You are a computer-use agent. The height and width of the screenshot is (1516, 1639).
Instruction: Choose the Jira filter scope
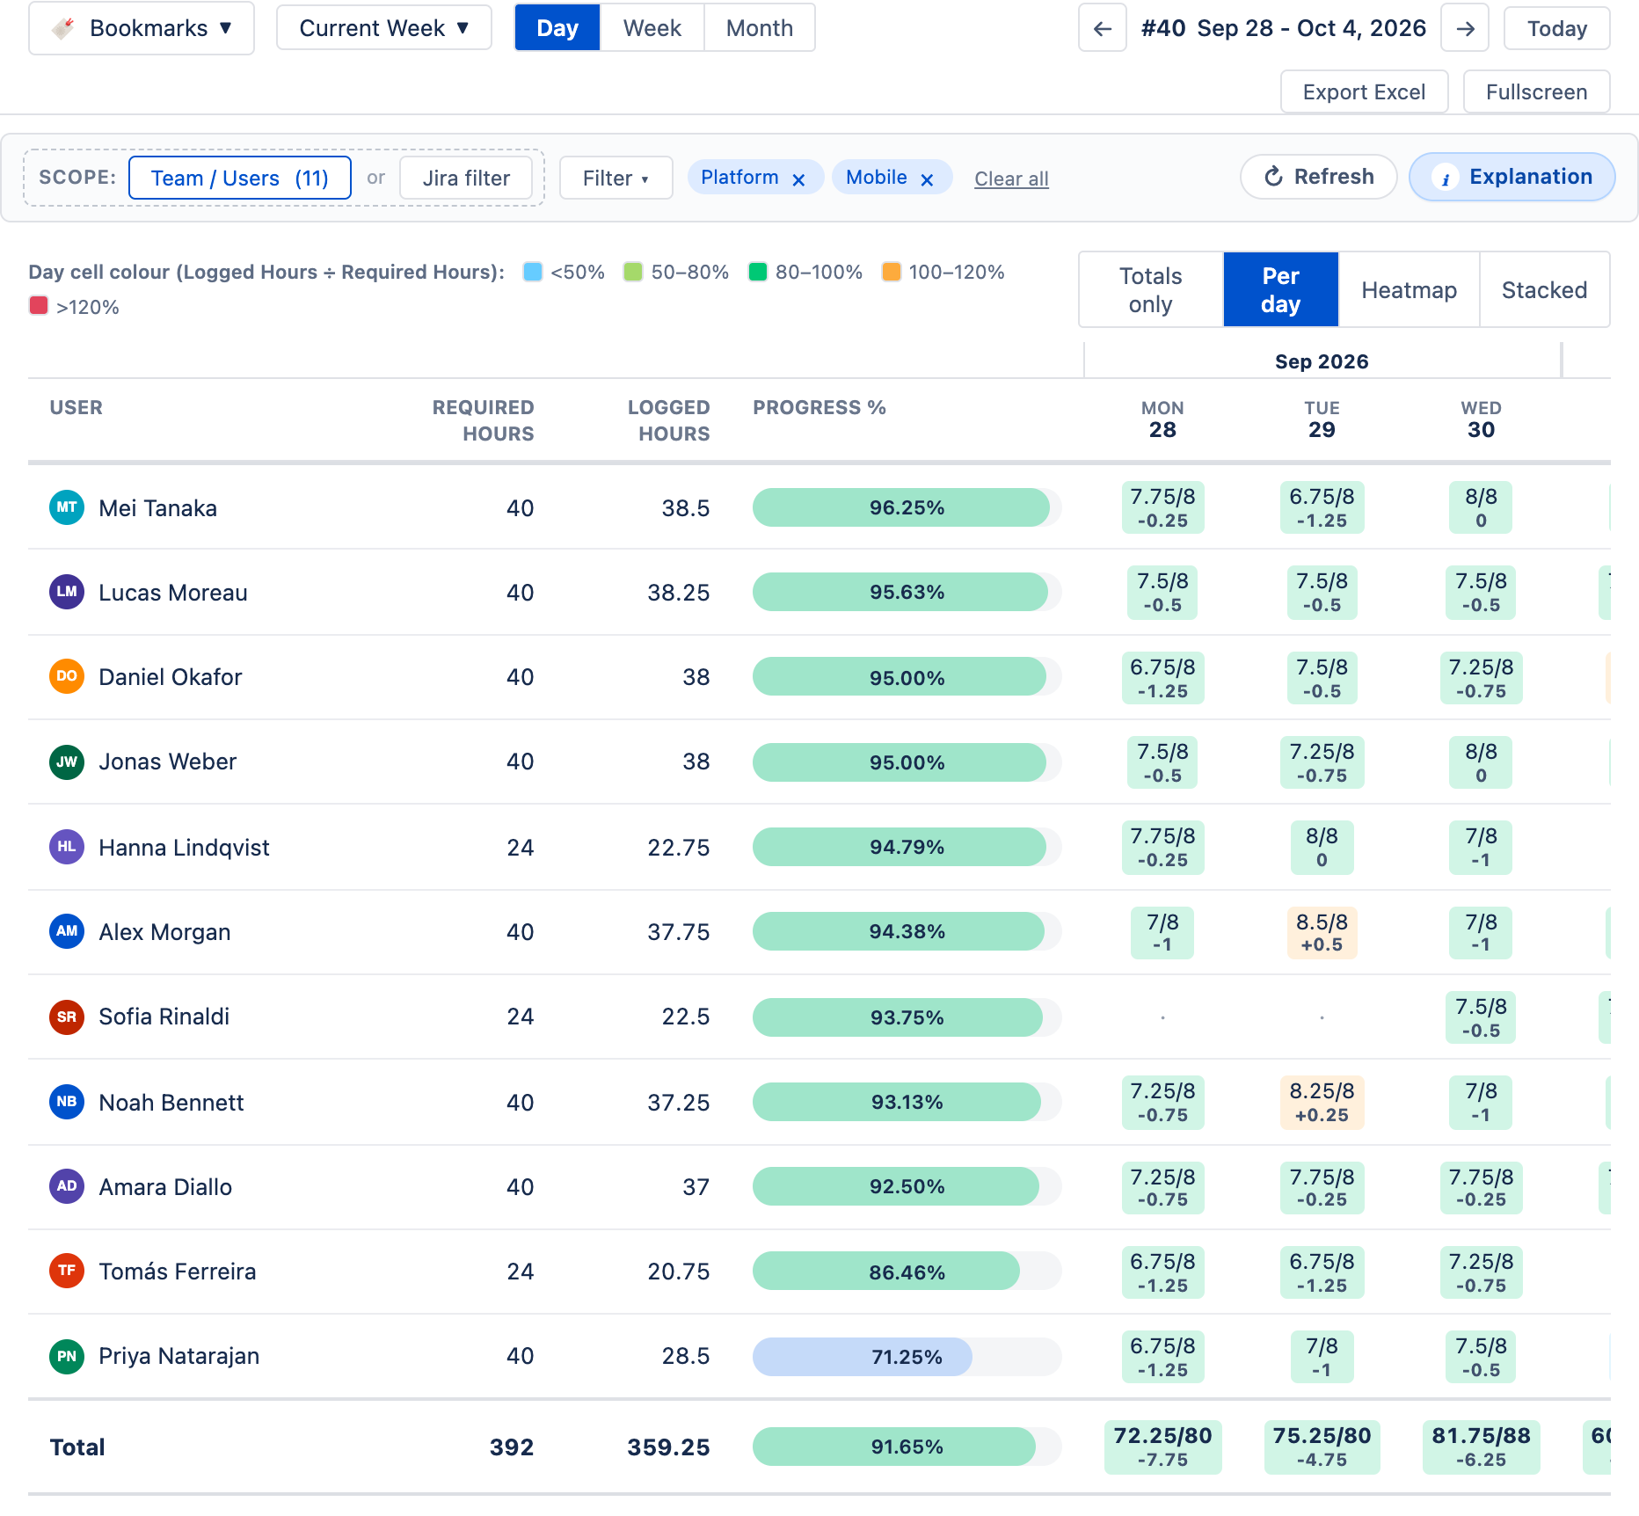pos(467,179)
